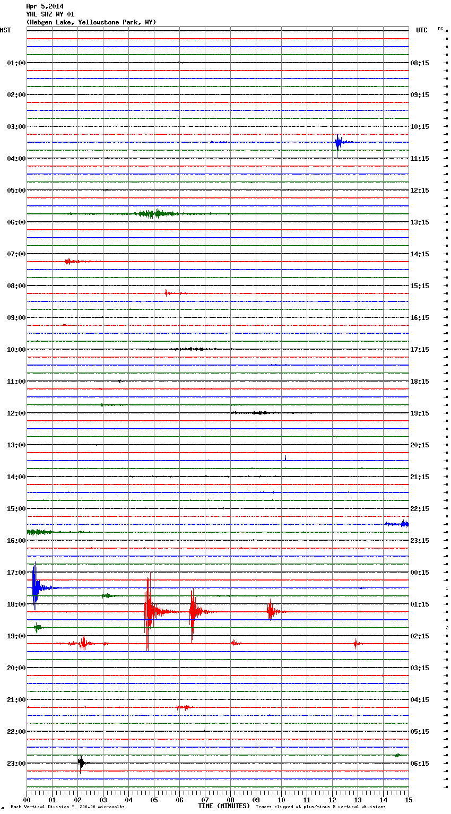The image size is (451, 814).
Task: Click the "Each Vertical Division = 200.00 microvolts" note
Action: [67, 807]
